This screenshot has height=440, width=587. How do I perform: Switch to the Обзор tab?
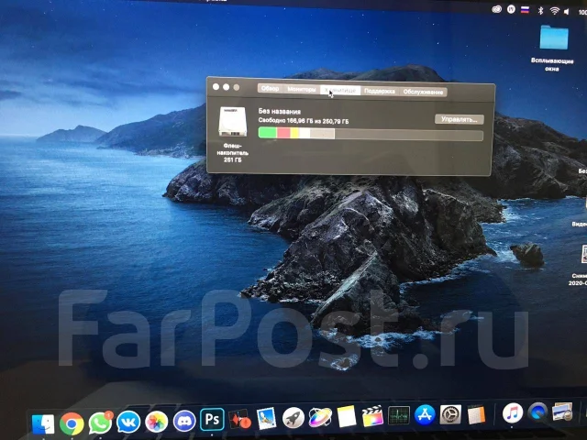(x=270, y=89)
